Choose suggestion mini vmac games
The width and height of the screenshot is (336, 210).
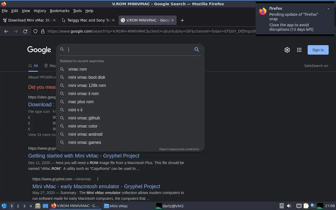click(x=130, y=142)
